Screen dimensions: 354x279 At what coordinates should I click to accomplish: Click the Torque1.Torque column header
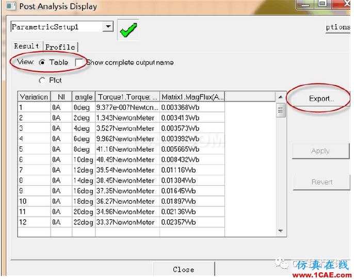[127, 97]
